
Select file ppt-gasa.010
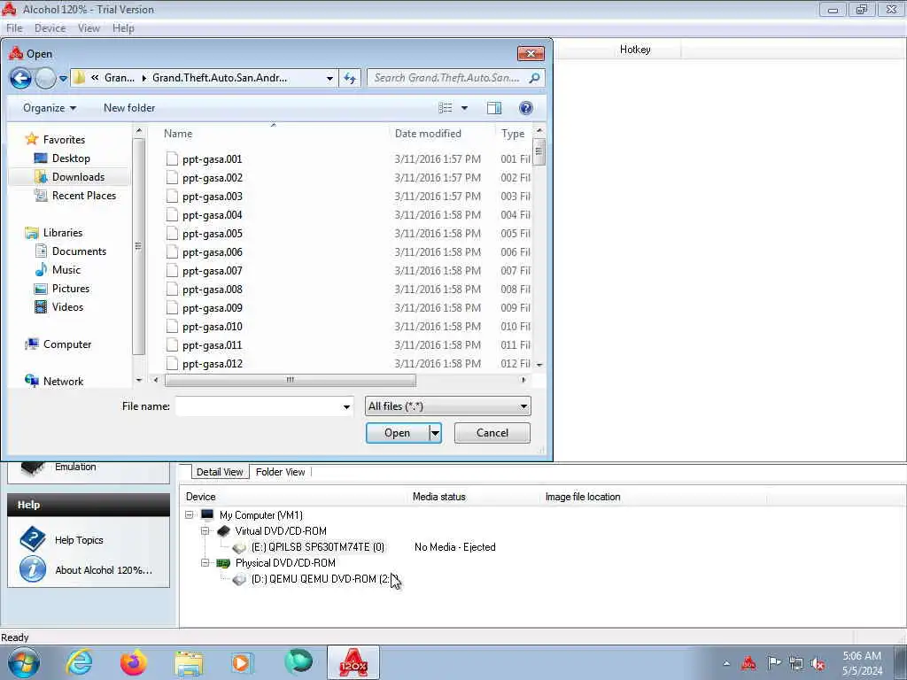213,327
